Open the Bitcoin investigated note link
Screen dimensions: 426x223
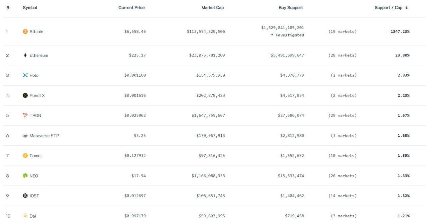click(289, 35)
